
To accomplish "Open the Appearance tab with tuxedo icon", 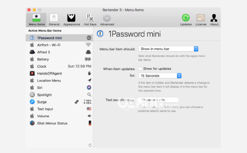I will pos(72,20).
